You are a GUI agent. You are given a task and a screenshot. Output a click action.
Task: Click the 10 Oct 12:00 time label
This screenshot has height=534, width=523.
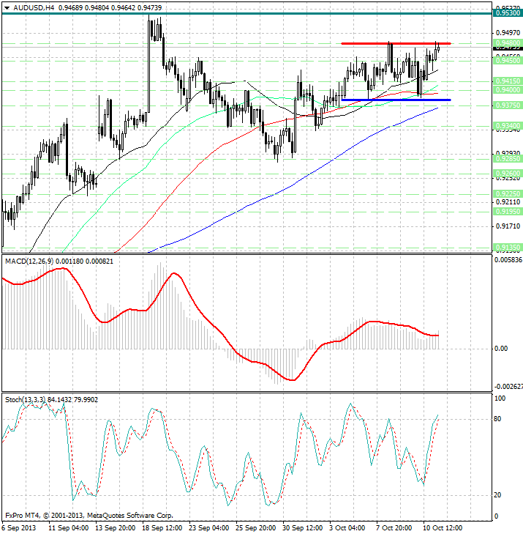click(x=443, y=528)
